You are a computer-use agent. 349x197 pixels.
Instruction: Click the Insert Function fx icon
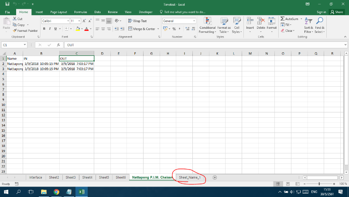[x=58, y=45]
